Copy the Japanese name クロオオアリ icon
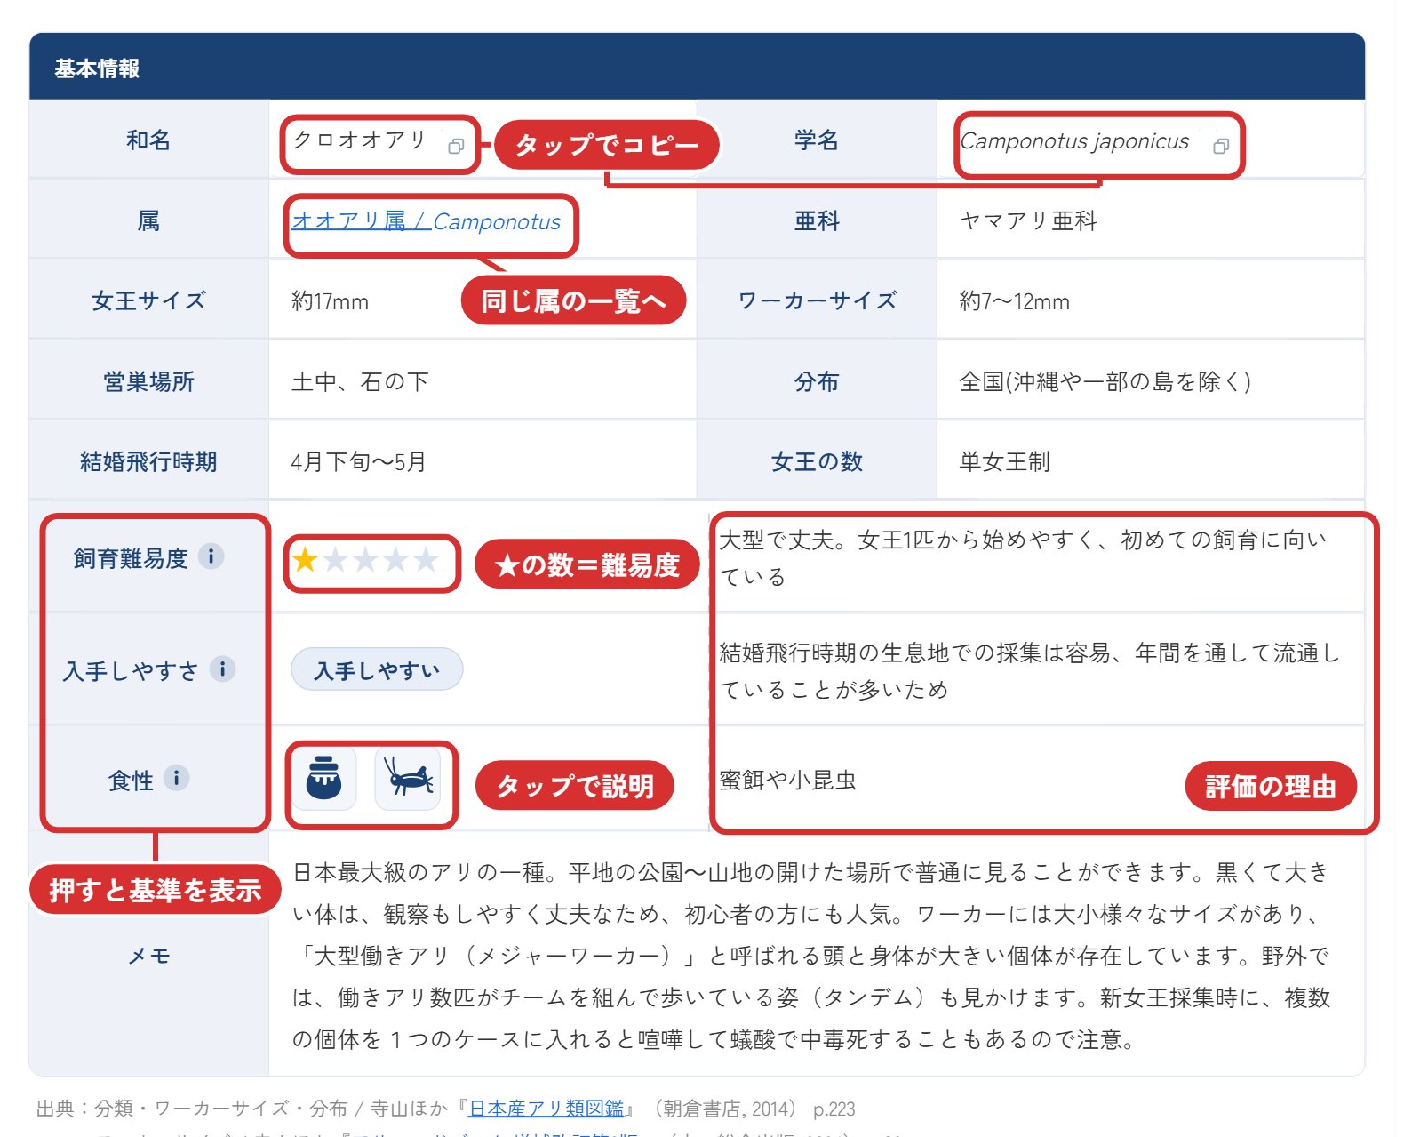Image resolution: width=1420 pixels, height=1137 pixels. click(456, 147)
